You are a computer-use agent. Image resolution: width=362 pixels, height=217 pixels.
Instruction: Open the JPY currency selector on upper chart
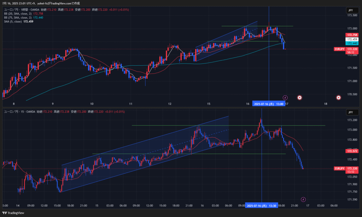tap(350, 11)
